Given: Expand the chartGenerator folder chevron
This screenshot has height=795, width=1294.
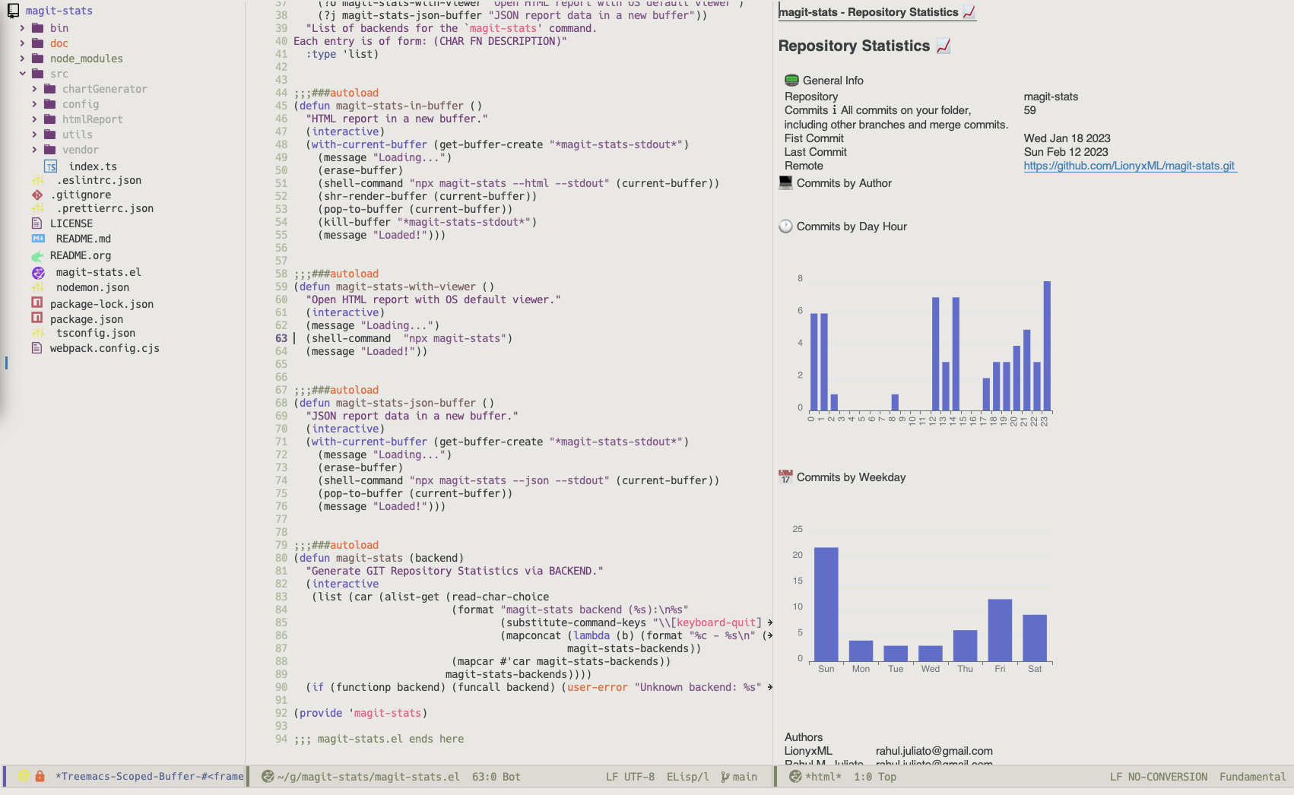Looking at the screenshot, I should [x=34, y=89].
